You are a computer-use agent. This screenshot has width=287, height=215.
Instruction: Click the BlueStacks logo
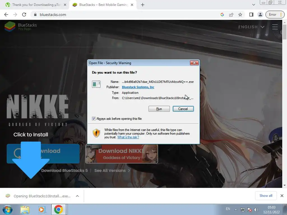pos(21,27)
